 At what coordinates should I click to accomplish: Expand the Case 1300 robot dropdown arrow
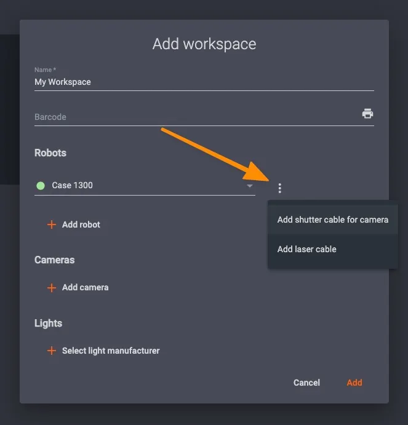(x=250, y=186)
